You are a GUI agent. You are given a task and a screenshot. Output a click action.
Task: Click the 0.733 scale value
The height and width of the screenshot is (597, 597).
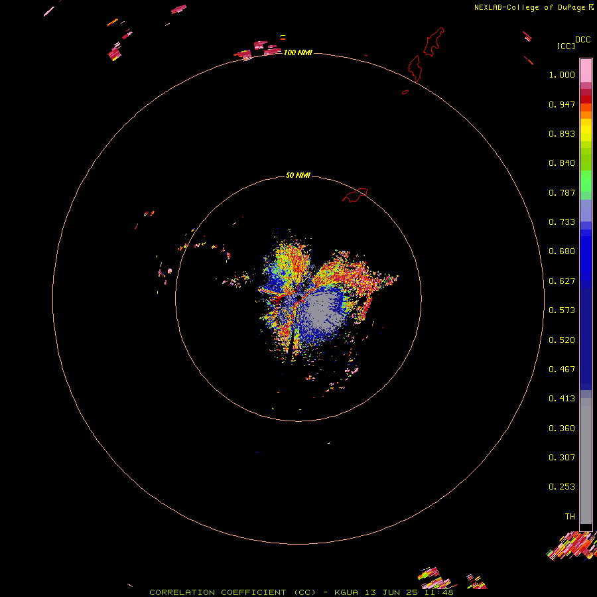click(562, 222)
